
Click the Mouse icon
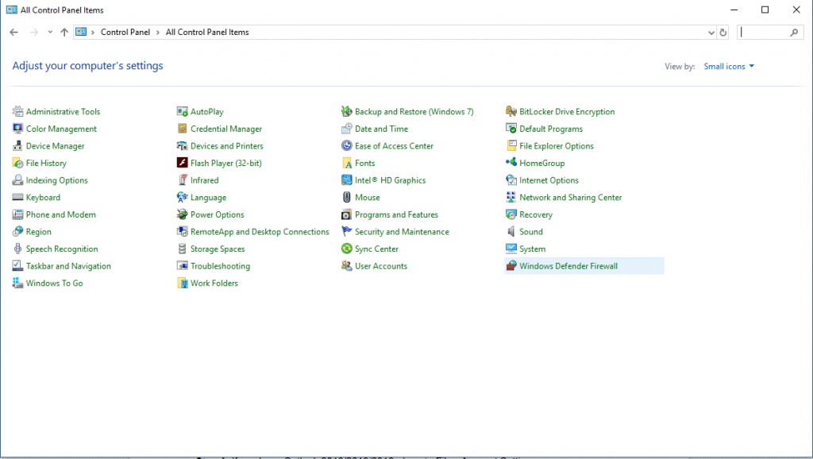click(x=346, y=197)
